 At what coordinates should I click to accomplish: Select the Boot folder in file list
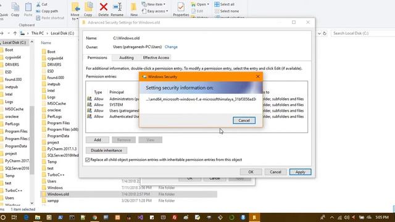[51, 52]
